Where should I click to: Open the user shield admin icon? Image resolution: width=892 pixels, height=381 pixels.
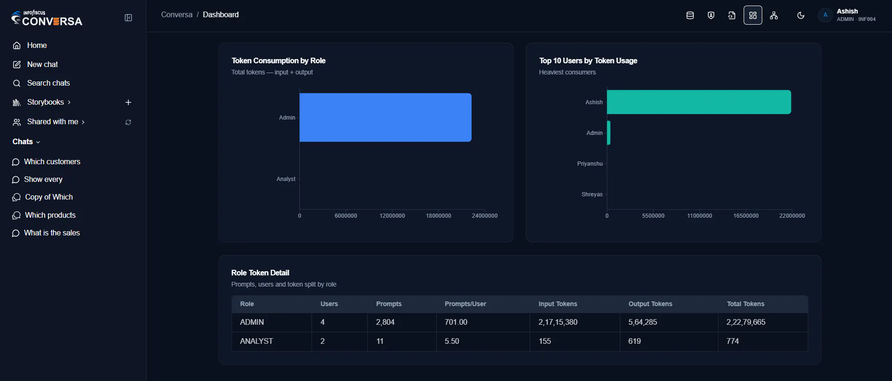(711, 15)
